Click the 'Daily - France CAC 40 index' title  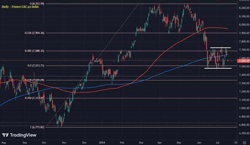[x=20, y=7]
